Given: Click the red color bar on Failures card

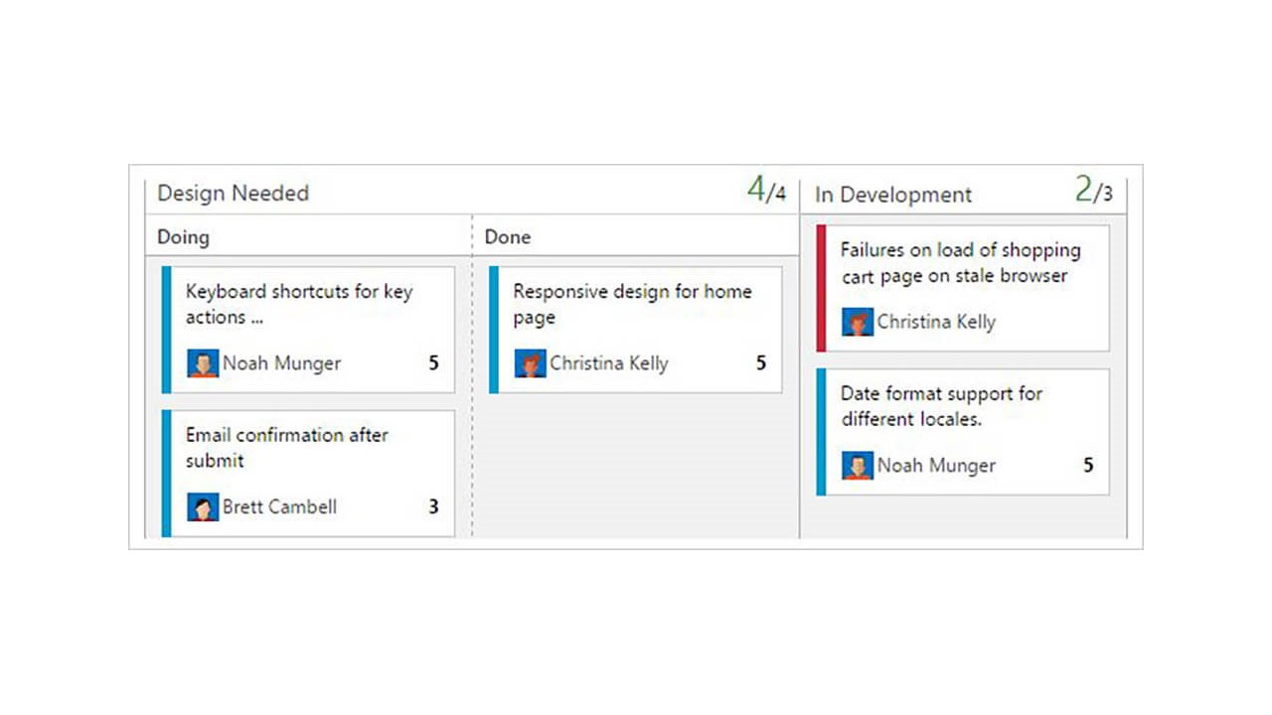Looking at the screenshot, I should (821, 288).
